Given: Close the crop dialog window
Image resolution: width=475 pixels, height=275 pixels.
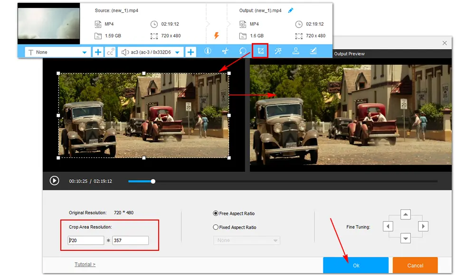Looking at the screenshot, I should [x=445, y=43].
